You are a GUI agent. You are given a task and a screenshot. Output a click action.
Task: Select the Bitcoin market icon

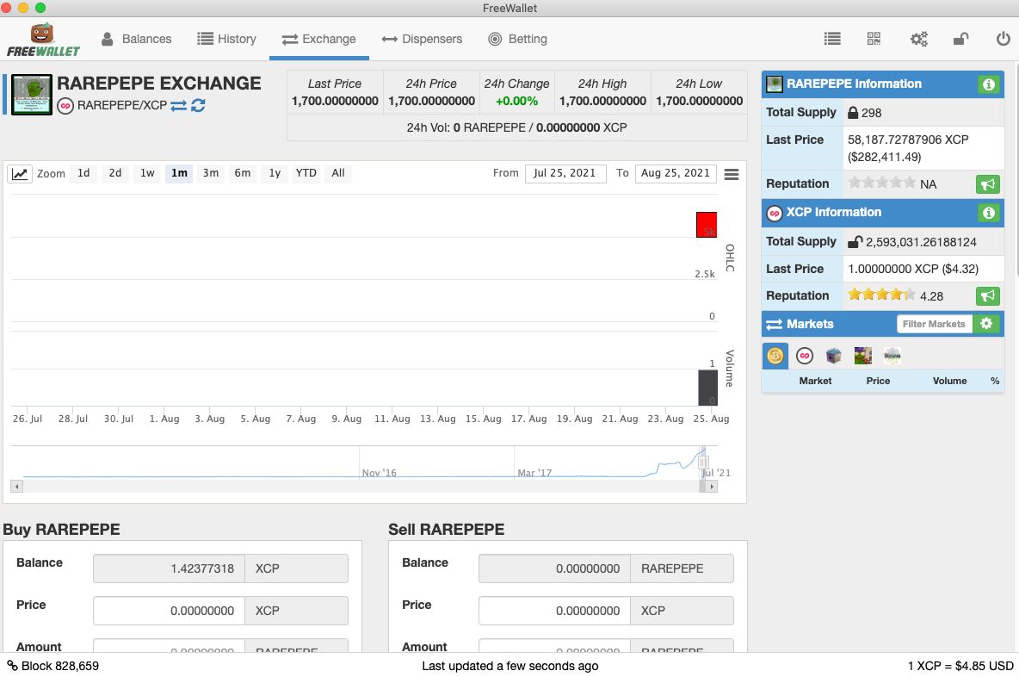point(775,356)
